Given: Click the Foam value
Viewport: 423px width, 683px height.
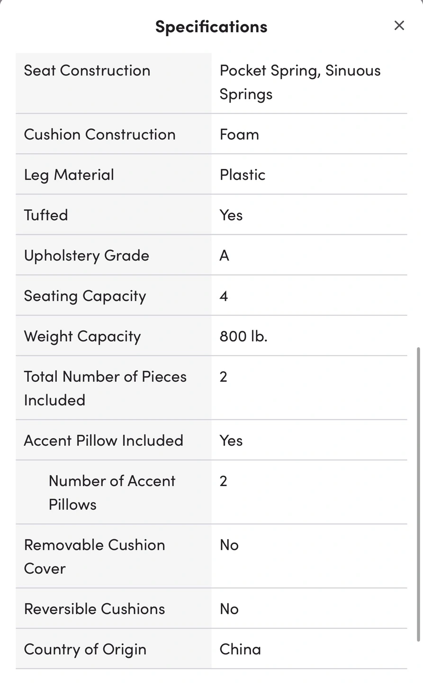Looking at the screenshot, I should coord(239,134).
